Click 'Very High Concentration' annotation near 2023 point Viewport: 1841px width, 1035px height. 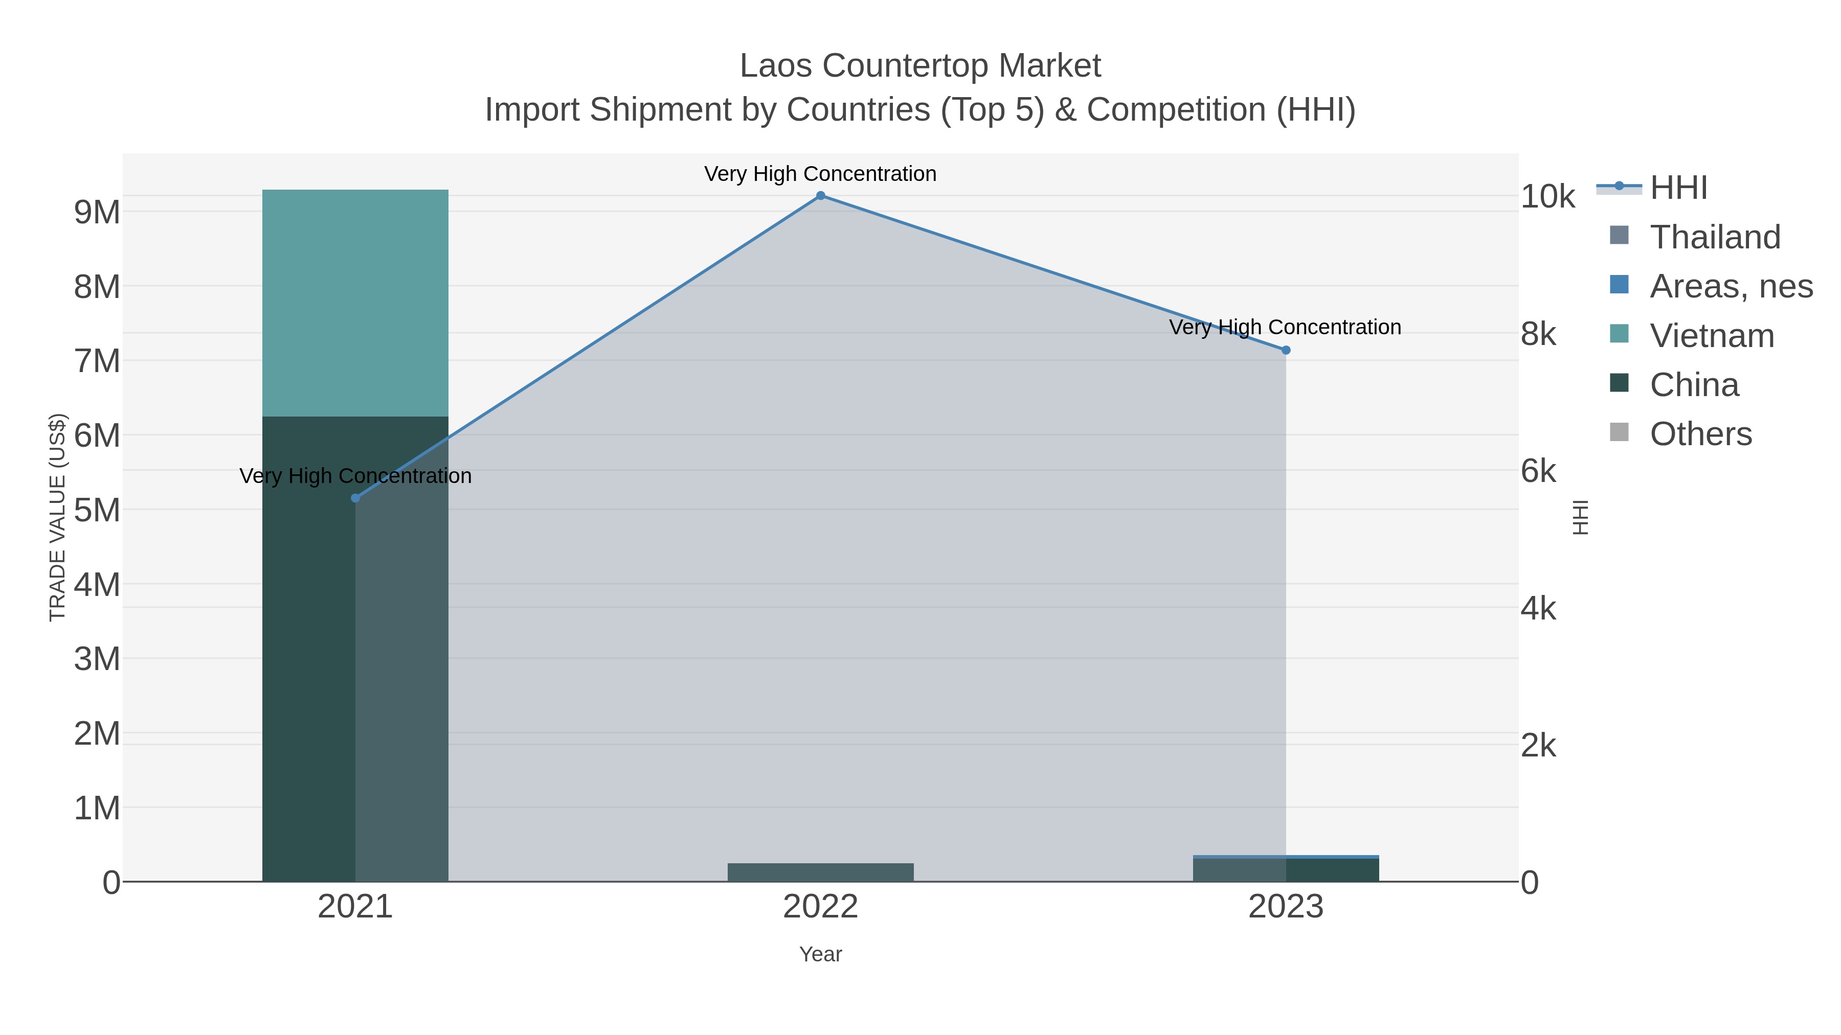tap(1285, 327)
